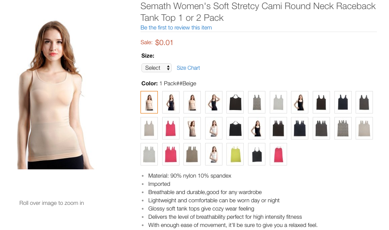Viewport: 389px width, 230px height.
Task: Select the orange-outlined beige tank swatch
Action: click(149, 102)
